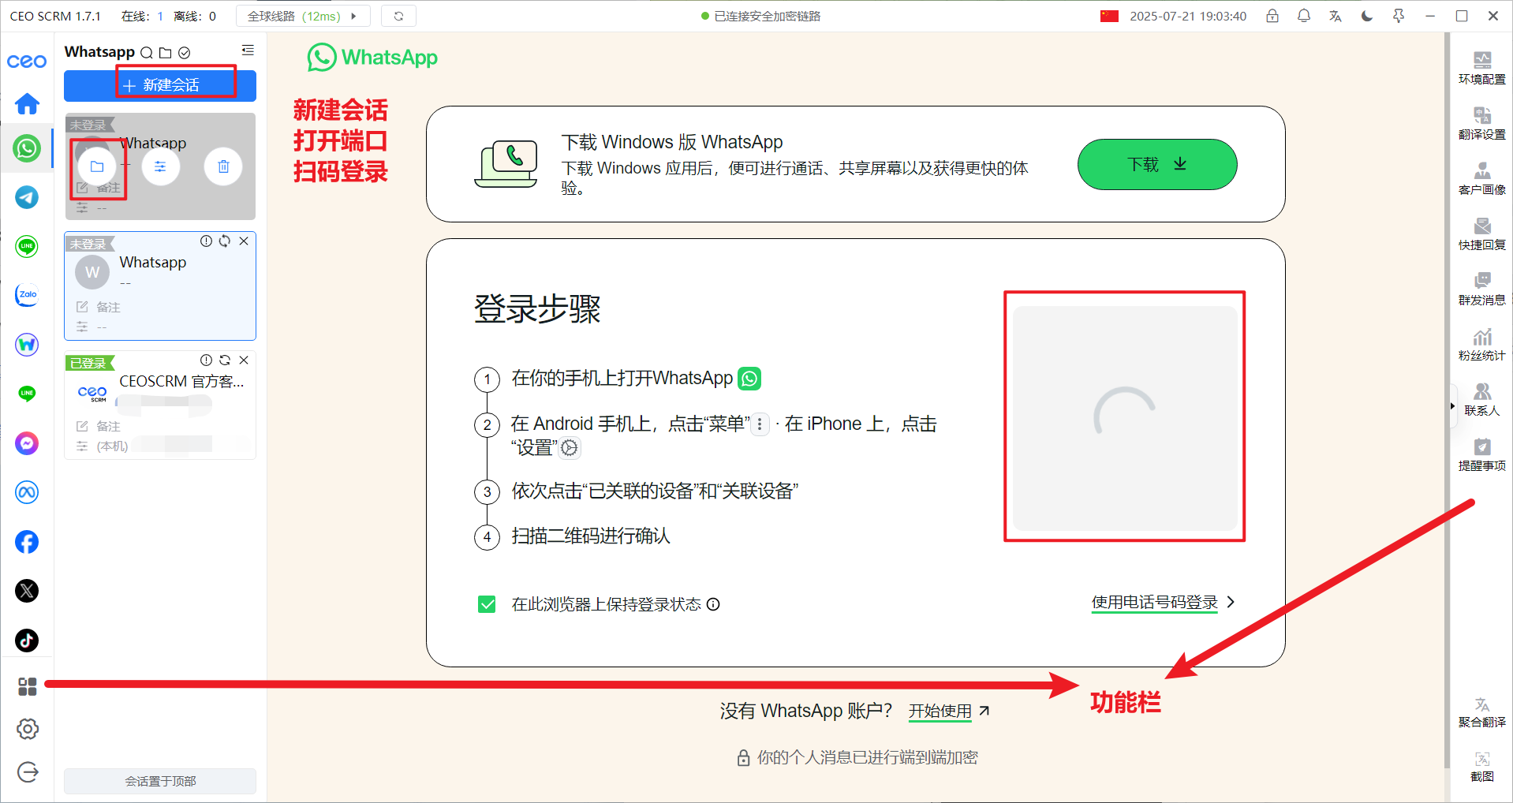
Task: Go to the Home icon in the sidebar
Action: pos(27,103)
